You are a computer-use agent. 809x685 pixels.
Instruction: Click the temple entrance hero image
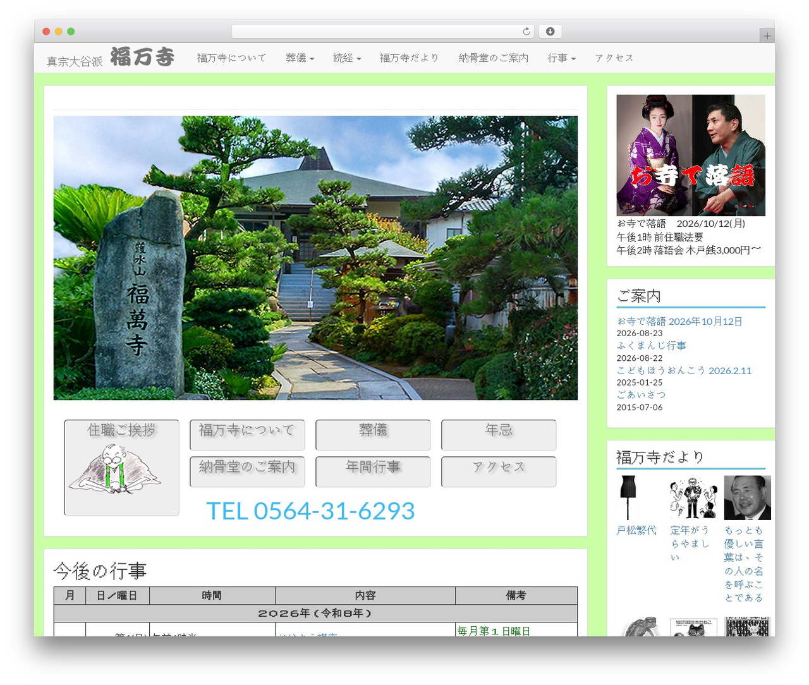[315, 258]
